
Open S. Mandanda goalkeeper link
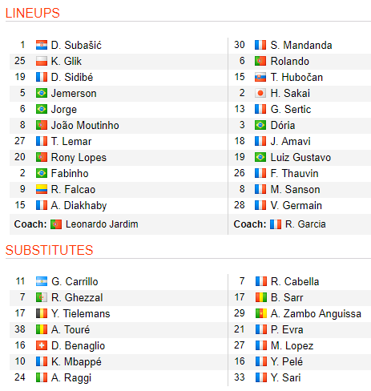(301, 45)
